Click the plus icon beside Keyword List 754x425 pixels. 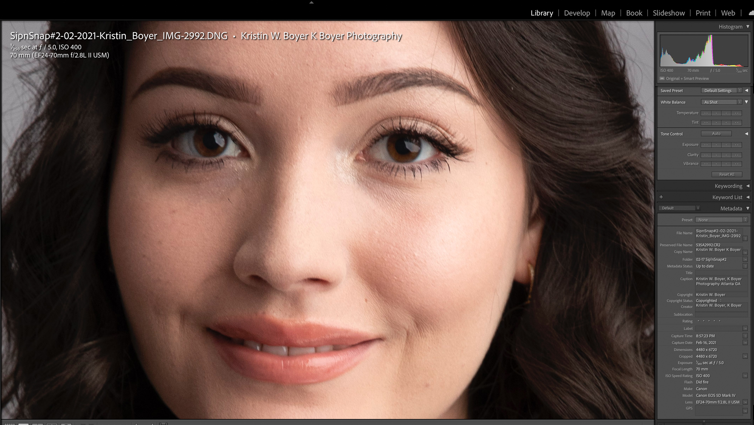click(x=661, y=197)
